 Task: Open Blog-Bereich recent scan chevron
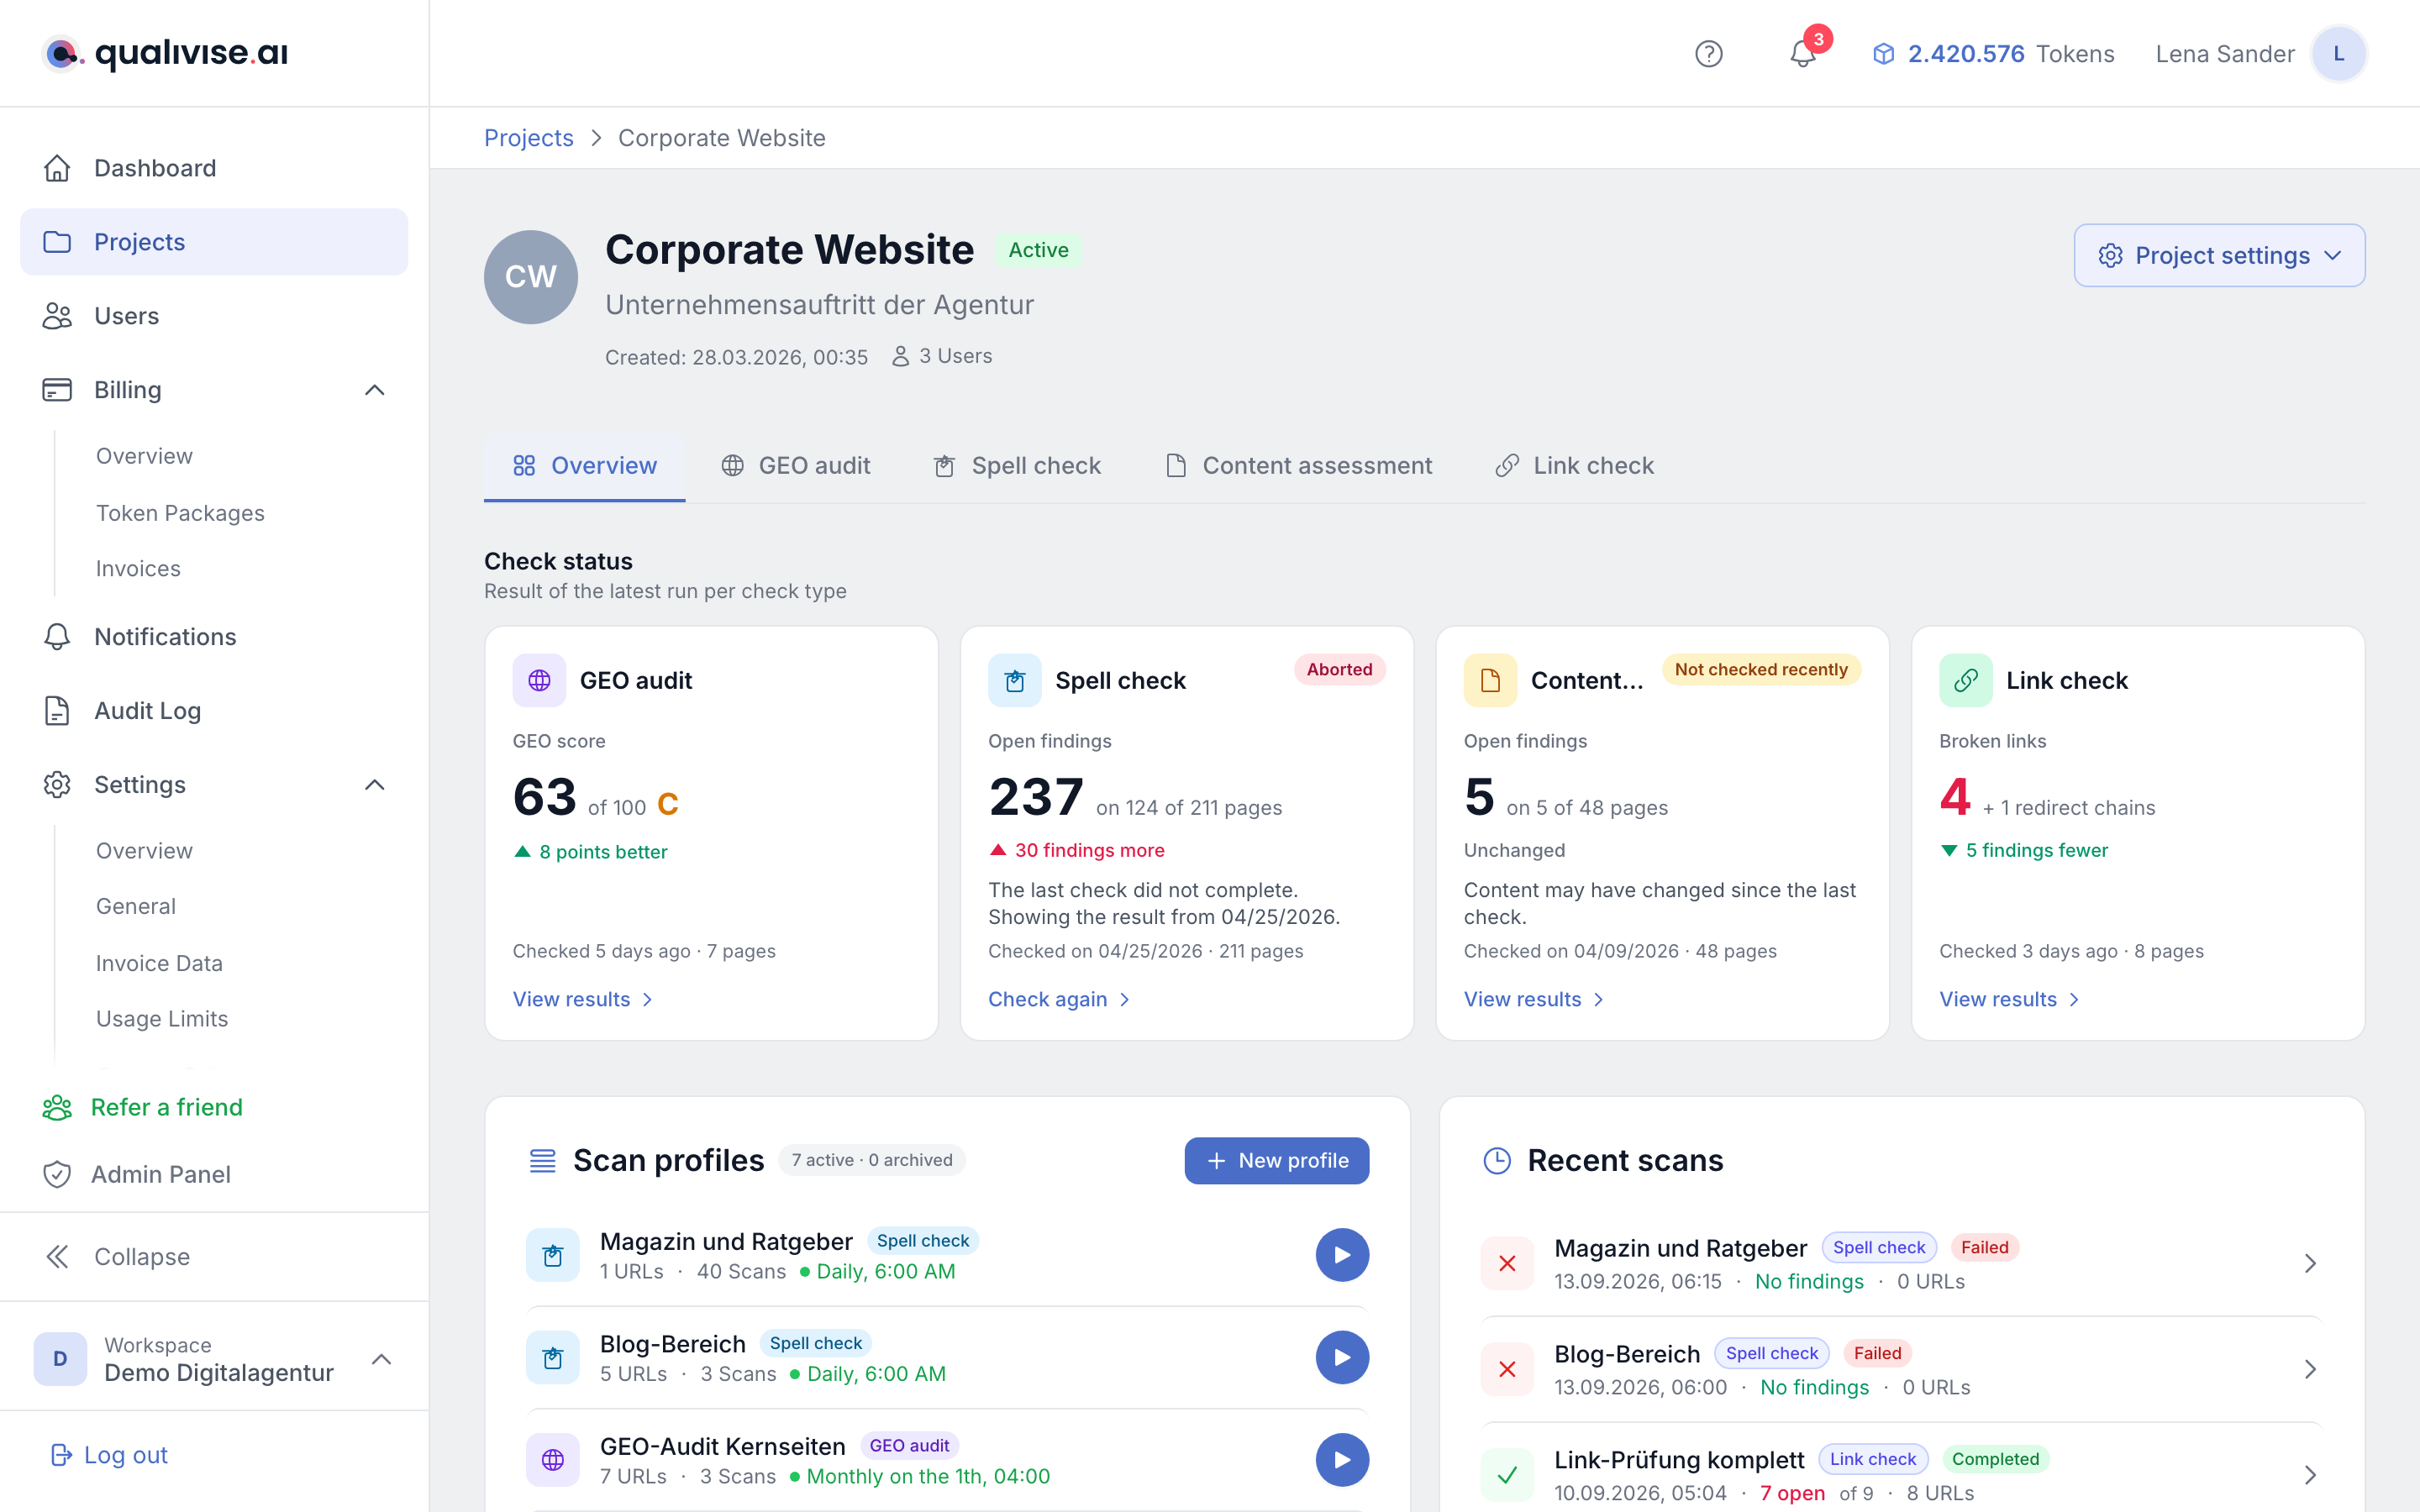(2310, 1369)
